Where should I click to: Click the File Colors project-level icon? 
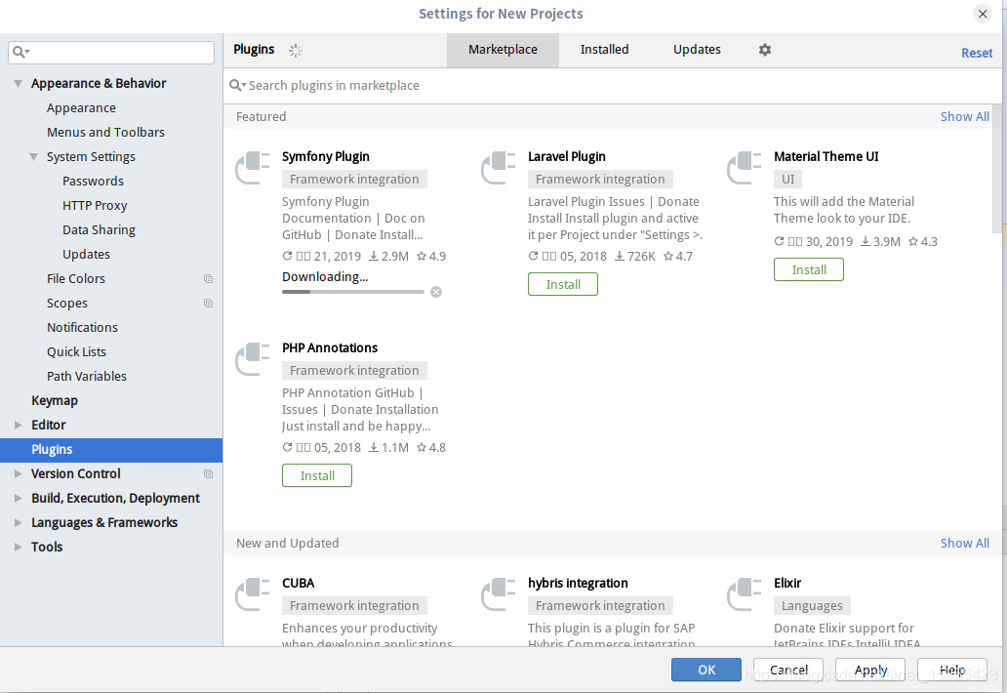point(208,279)
